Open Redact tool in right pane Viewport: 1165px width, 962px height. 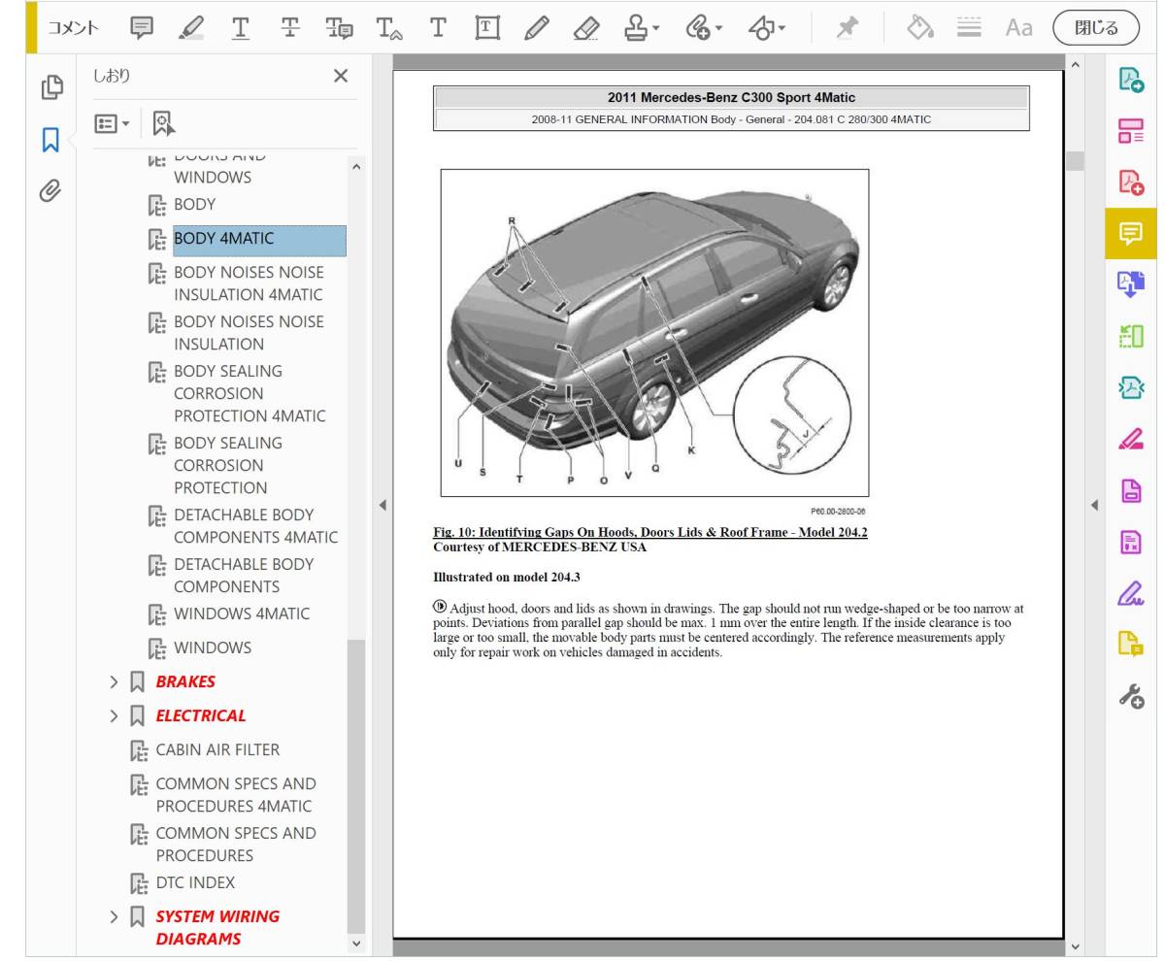coord(1131,440)
